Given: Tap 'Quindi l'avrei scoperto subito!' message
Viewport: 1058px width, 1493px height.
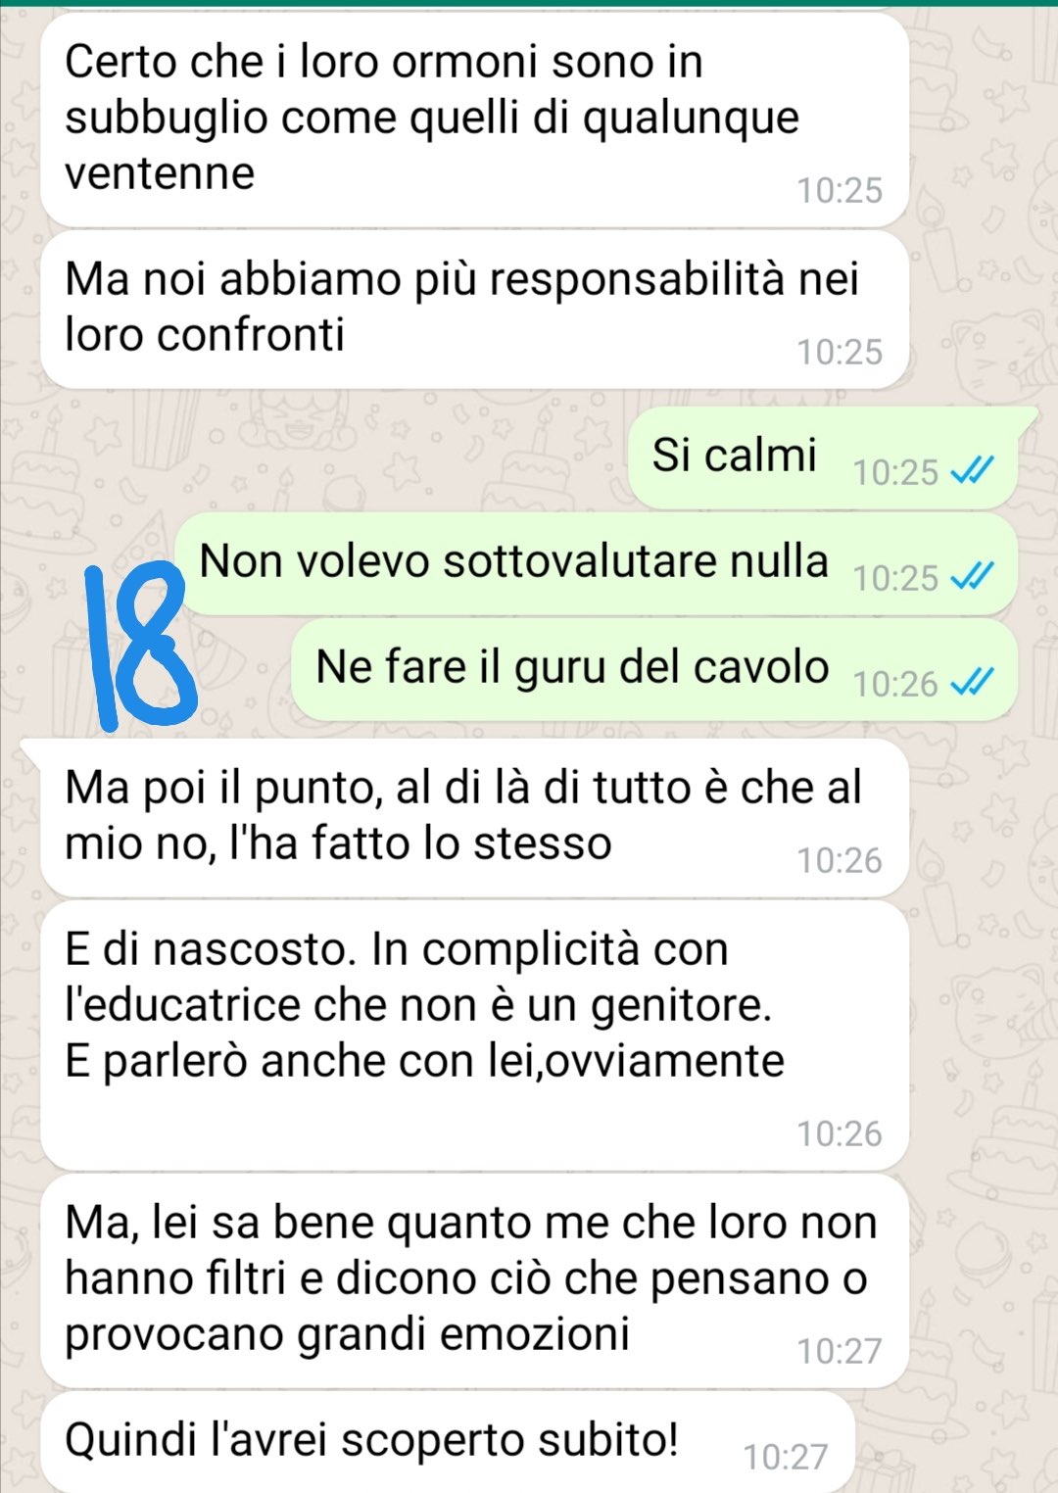Looking at the screenshot, I should tap(447, 1443).
